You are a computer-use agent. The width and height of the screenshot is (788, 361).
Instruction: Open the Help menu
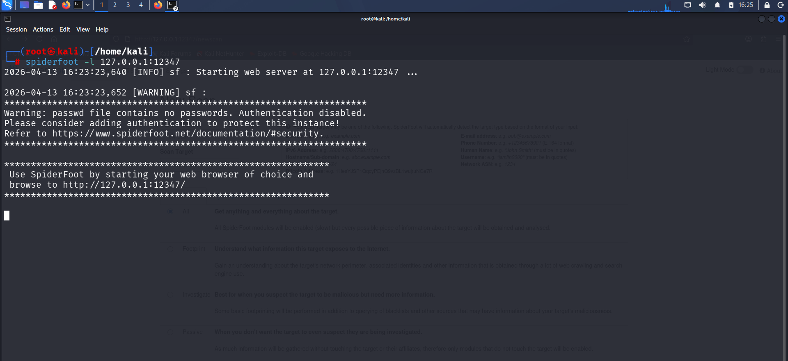click(102, 30)
